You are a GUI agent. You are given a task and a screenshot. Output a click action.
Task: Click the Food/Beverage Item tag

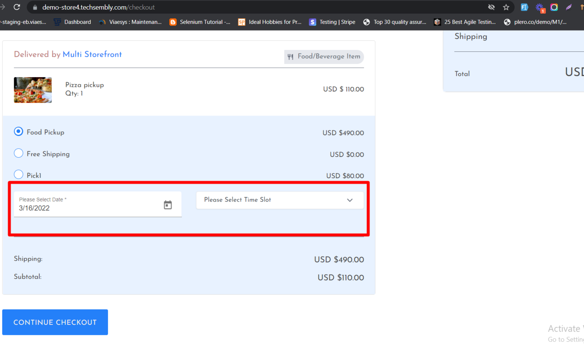point(324,57)
